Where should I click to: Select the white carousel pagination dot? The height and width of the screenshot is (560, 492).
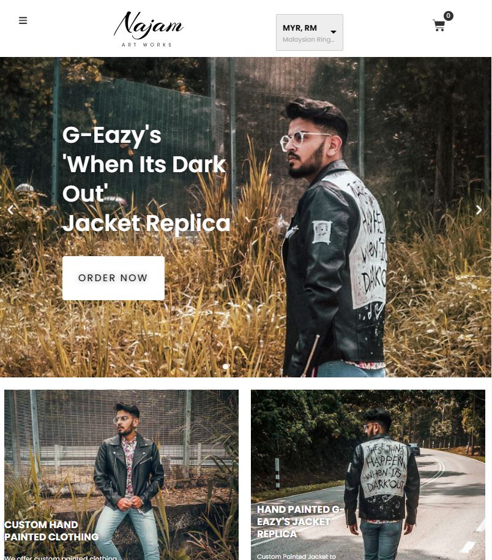click(225, 366)
